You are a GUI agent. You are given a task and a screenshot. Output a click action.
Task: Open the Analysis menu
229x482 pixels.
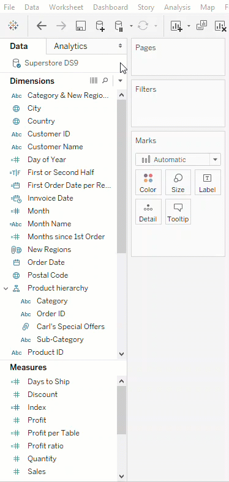click(x=178, y=7)
